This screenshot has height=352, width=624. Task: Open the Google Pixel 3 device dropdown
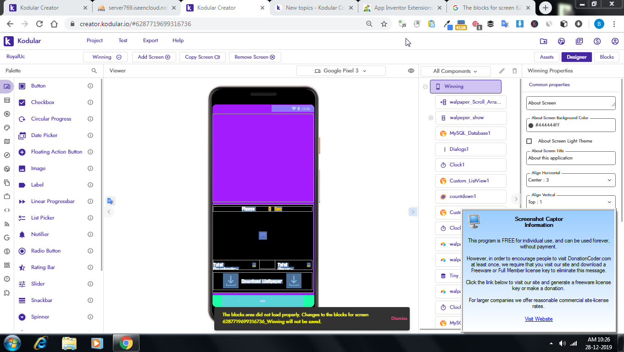click(x=341, y=71)
